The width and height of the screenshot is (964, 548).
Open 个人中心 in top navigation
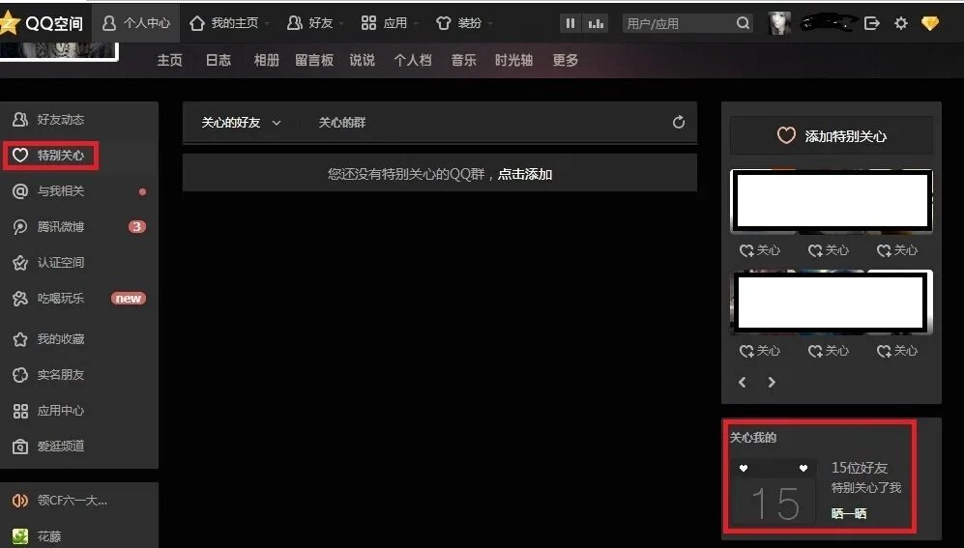[136, 23]
